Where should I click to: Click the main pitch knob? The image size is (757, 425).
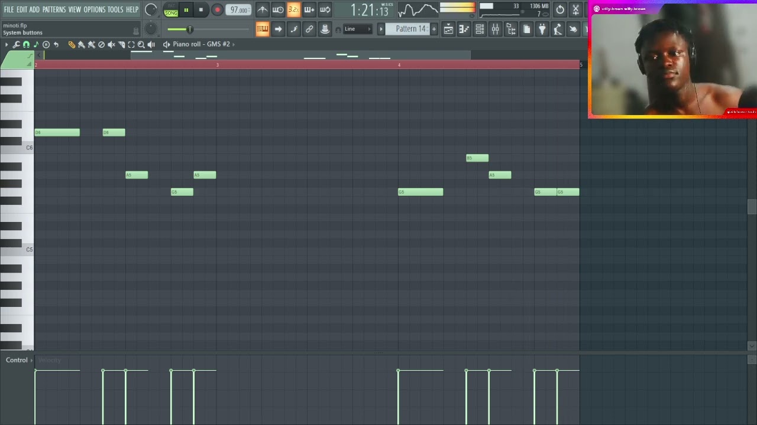point(151,29)
